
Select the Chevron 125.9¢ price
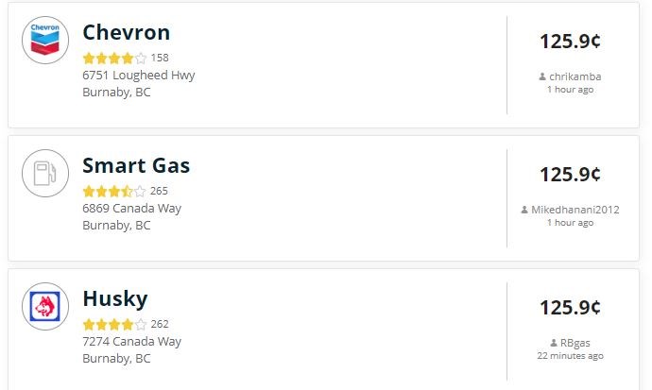(x=570, y=42)
